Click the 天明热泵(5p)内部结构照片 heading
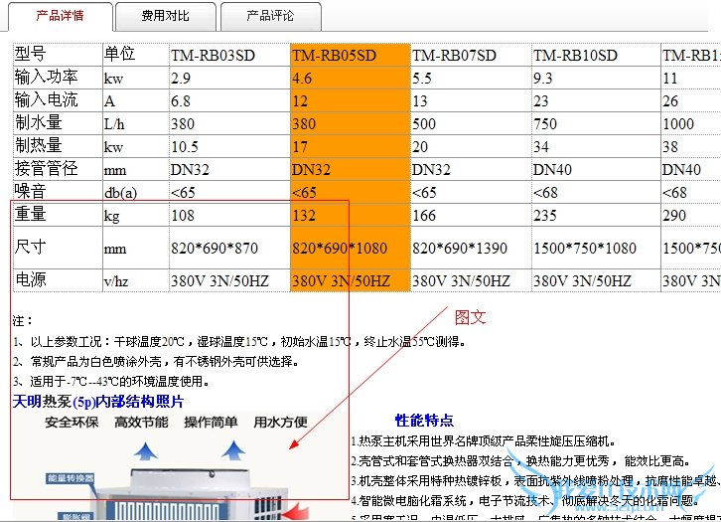 (98, 402)
